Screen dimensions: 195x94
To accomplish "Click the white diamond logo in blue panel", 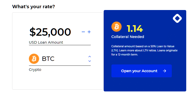I will click(177, 18).
